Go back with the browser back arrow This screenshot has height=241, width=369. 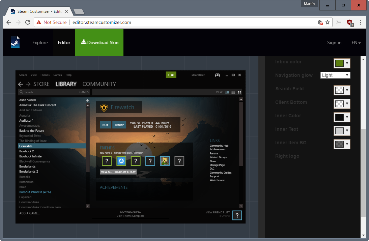pos(9,22)
